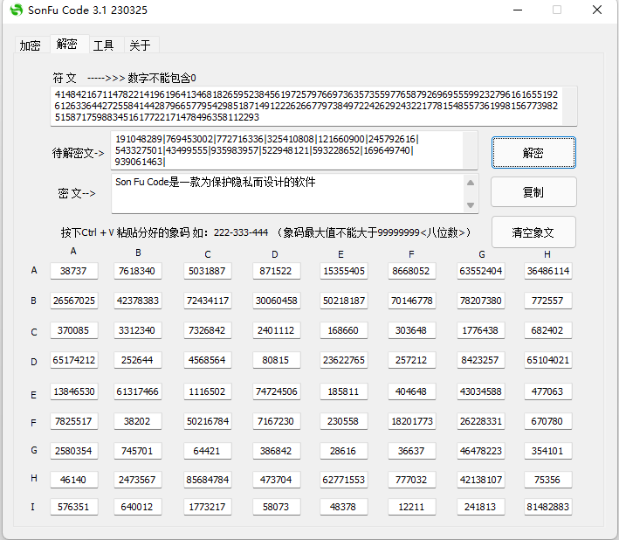
Task: Click cell with value 36486114
Action: coord(548,272)
